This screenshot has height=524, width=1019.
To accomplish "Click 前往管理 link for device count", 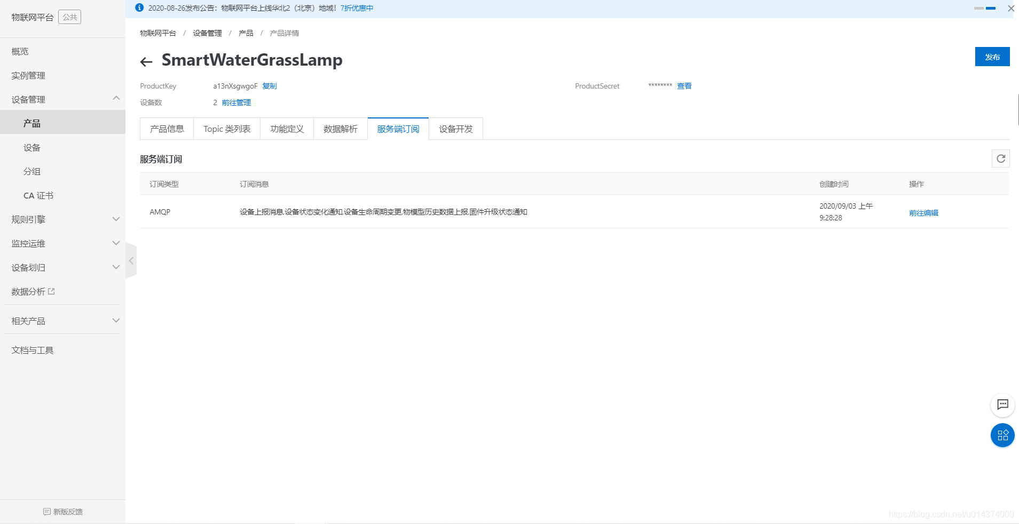I will (x=236, y=102).
